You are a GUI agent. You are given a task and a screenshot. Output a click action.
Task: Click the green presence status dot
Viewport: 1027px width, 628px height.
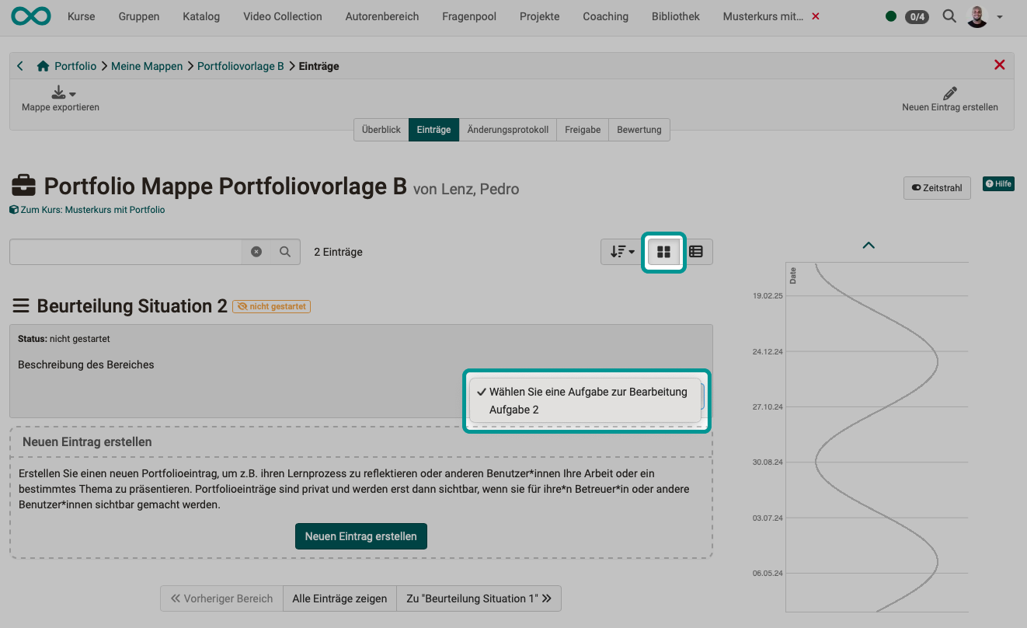coord(891,16)
